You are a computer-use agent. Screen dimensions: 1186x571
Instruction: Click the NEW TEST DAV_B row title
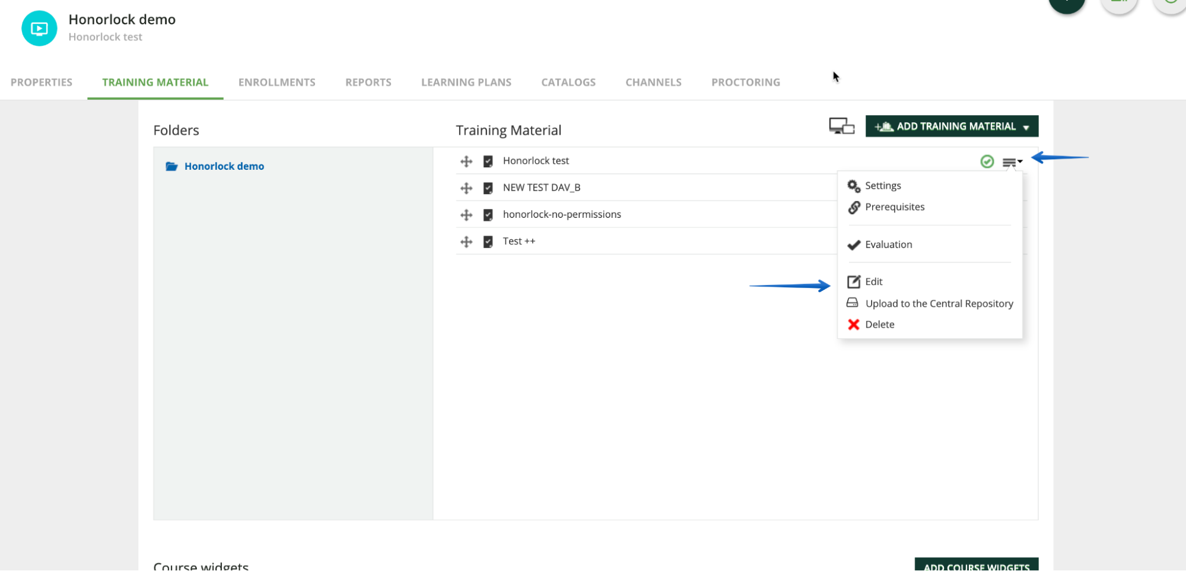[542, 188]
